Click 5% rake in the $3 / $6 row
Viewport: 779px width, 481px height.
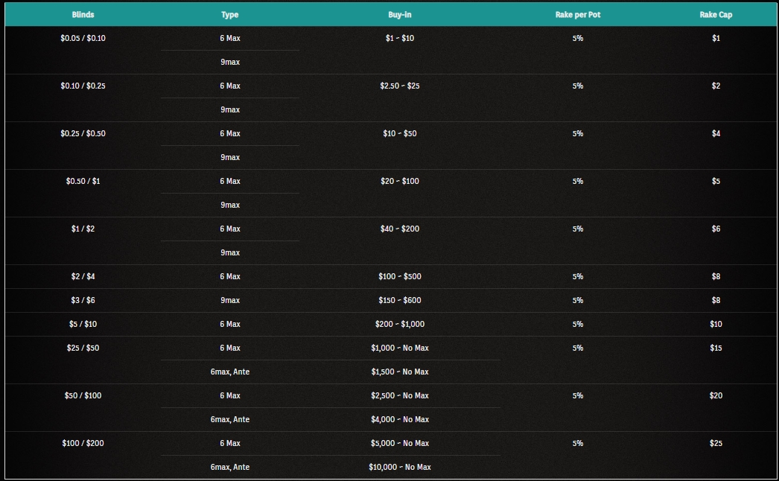point(578,301)
